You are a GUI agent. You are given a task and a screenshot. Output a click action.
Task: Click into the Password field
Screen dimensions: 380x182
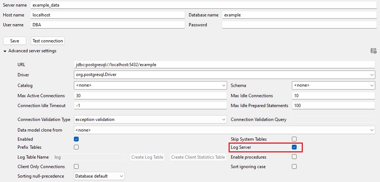coord(299,25)
